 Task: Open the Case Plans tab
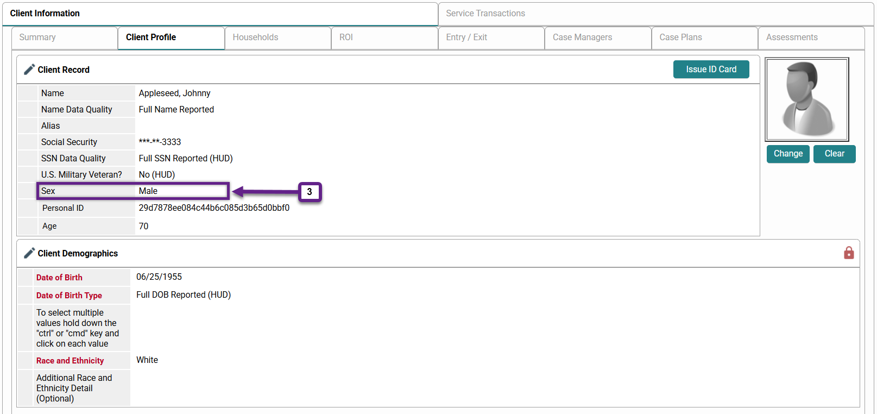point(680,37)
